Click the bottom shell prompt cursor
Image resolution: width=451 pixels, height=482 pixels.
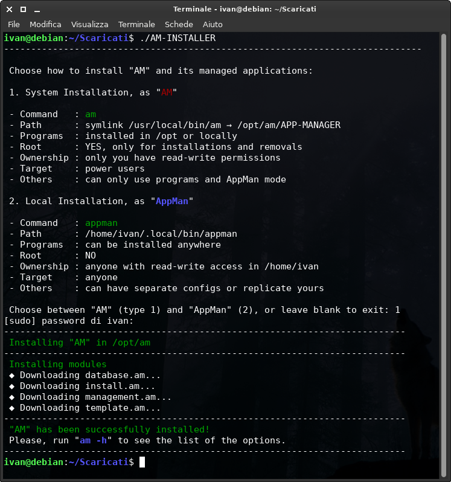[142, 462]
